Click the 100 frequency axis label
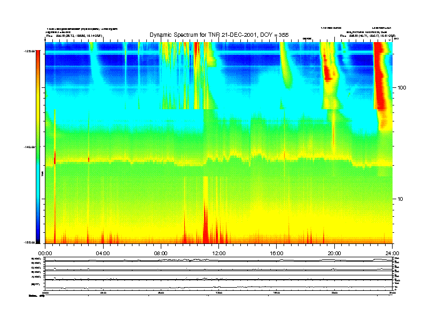Viewport: 423px width, 326px height. (402, 88)
